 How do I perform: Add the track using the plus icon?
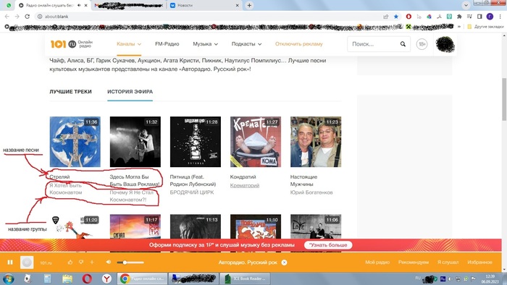coord(92,262)
